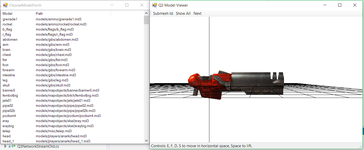Select the head_1 model row
The height and width of the screenshot is (150, 364).
tap(73, 141)
